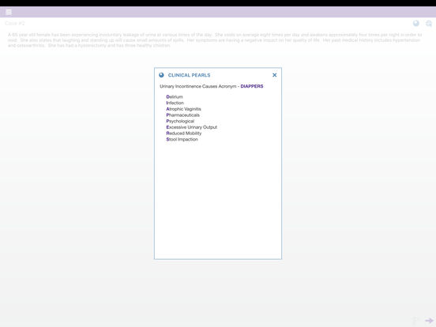Click the Infection list item

pyautogui.click(x=175, y=103)
